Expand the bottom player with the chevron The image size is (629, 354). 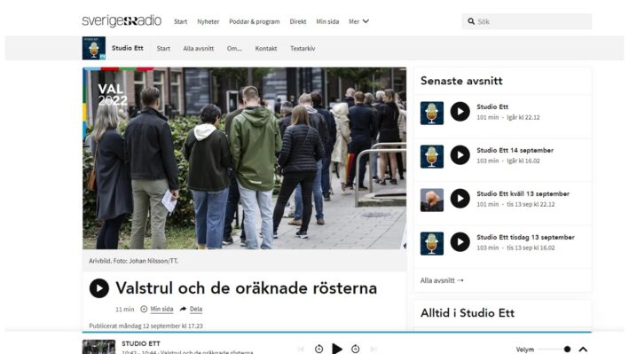click(583, 350)
